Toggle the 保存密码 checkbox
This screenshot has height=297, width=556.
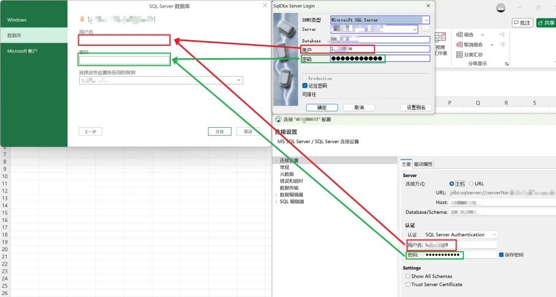click(x=501, y=255)
